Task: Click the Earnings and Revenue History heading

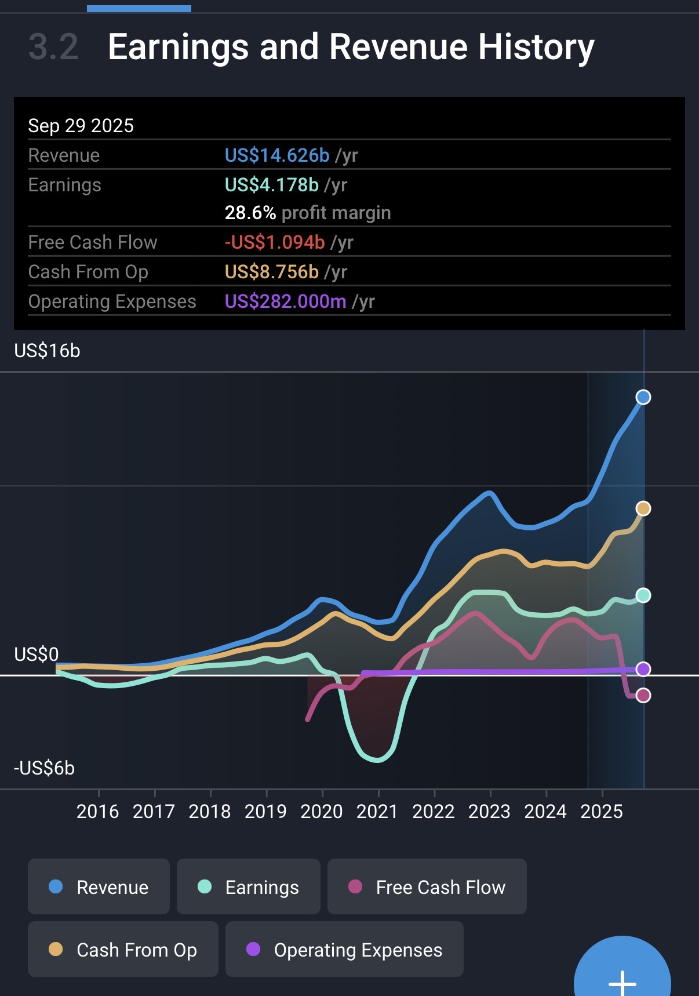Action: point(351,47)
